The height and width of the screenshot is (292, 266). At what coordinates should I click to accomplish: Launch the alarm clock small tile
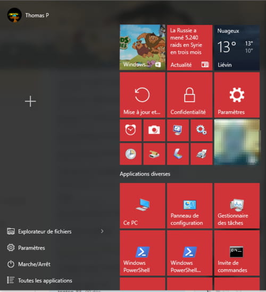[x=130, y=130]
